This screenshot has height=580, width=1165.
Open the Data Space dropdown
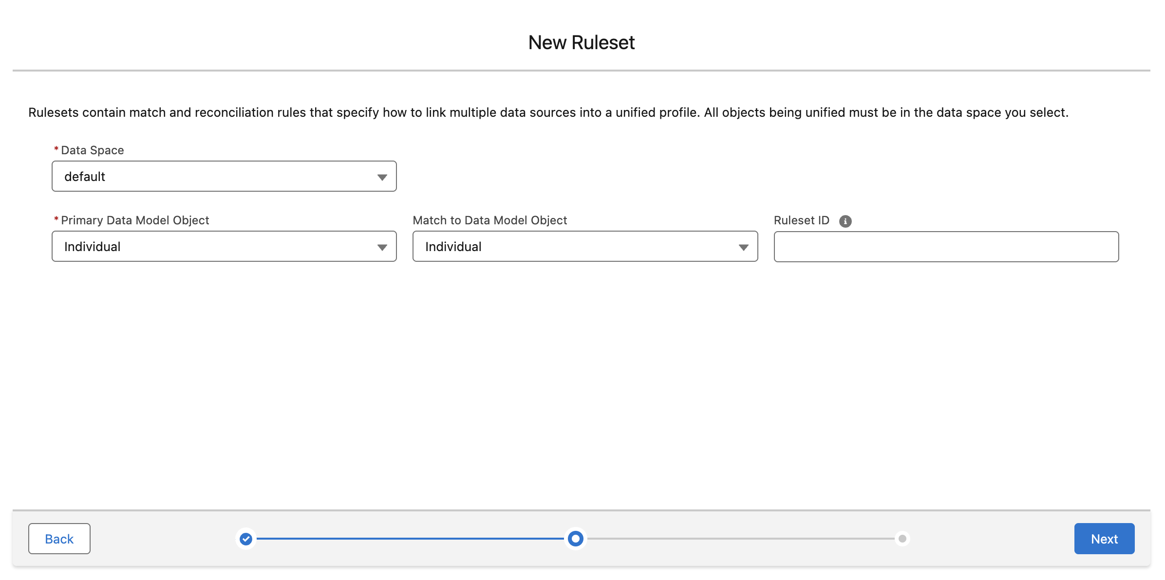pyautogui.click(x=224, y=177)
